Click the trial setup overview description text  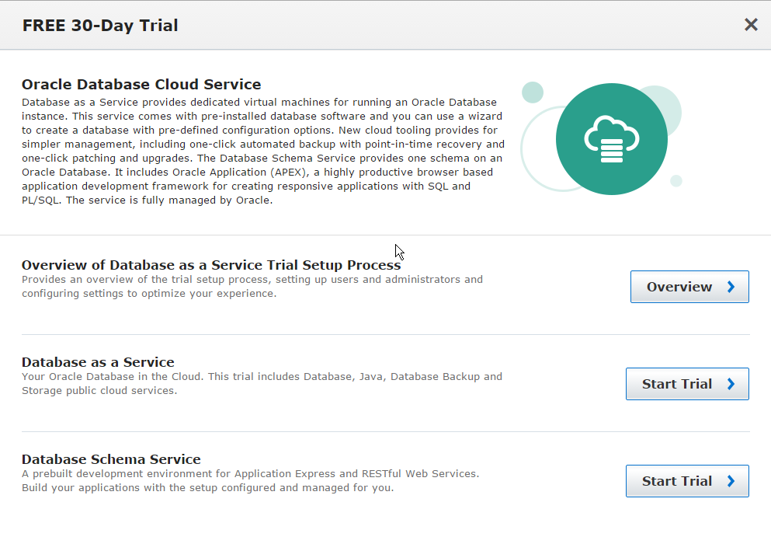pyautogui.click(x=252, y=286)
